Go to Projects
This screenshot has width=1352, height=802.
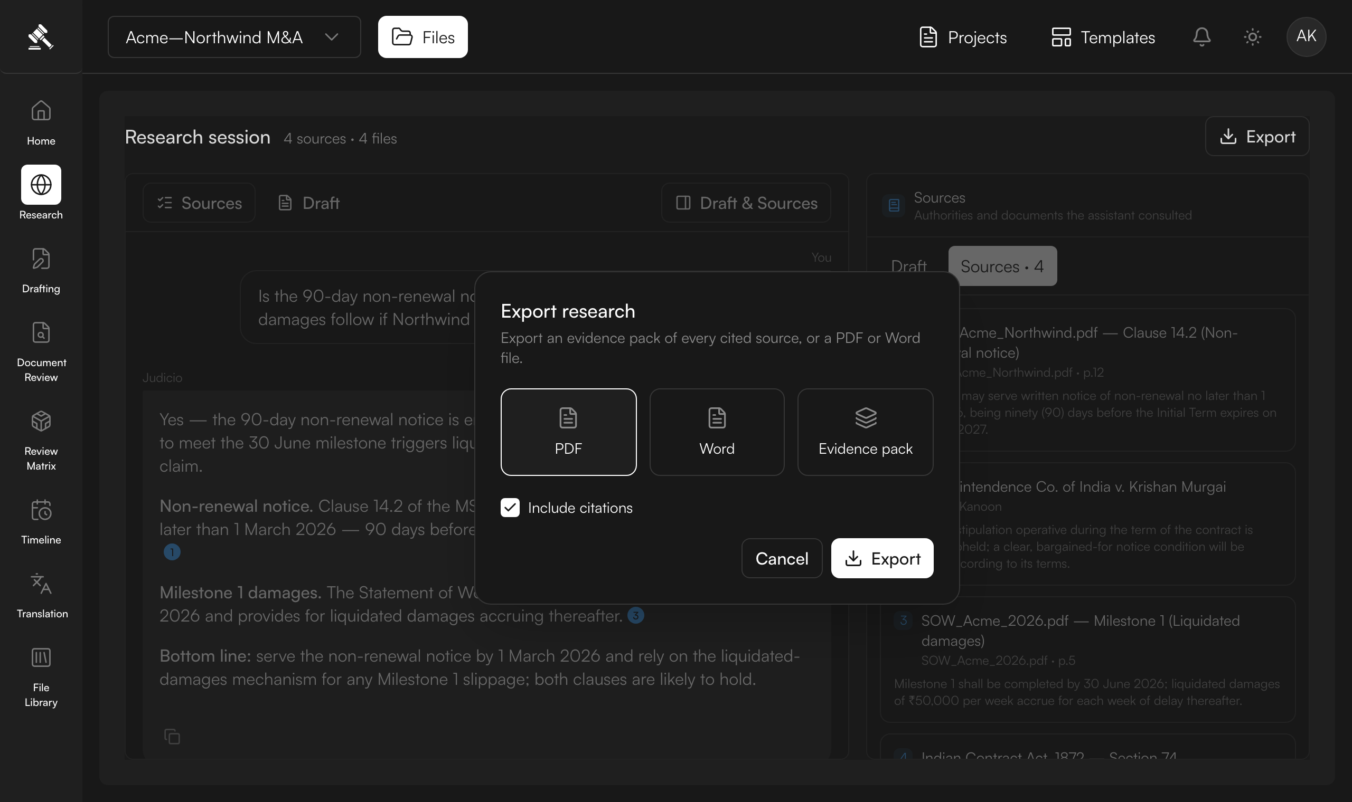(x=963, y=37)
